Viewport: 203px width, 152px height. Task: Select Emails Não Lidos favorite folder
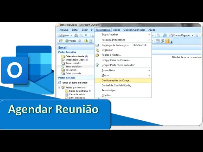tap(75, 60)
